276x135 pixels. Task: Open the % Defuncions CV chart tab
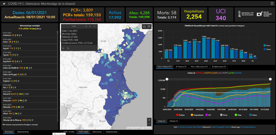point(219,67)
